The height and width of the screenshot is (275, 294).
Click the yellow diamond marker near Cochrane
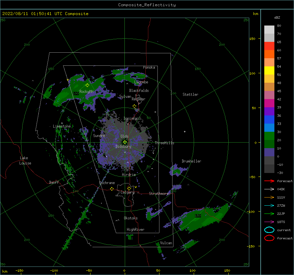pyautogui.click(x=112, y=189)
